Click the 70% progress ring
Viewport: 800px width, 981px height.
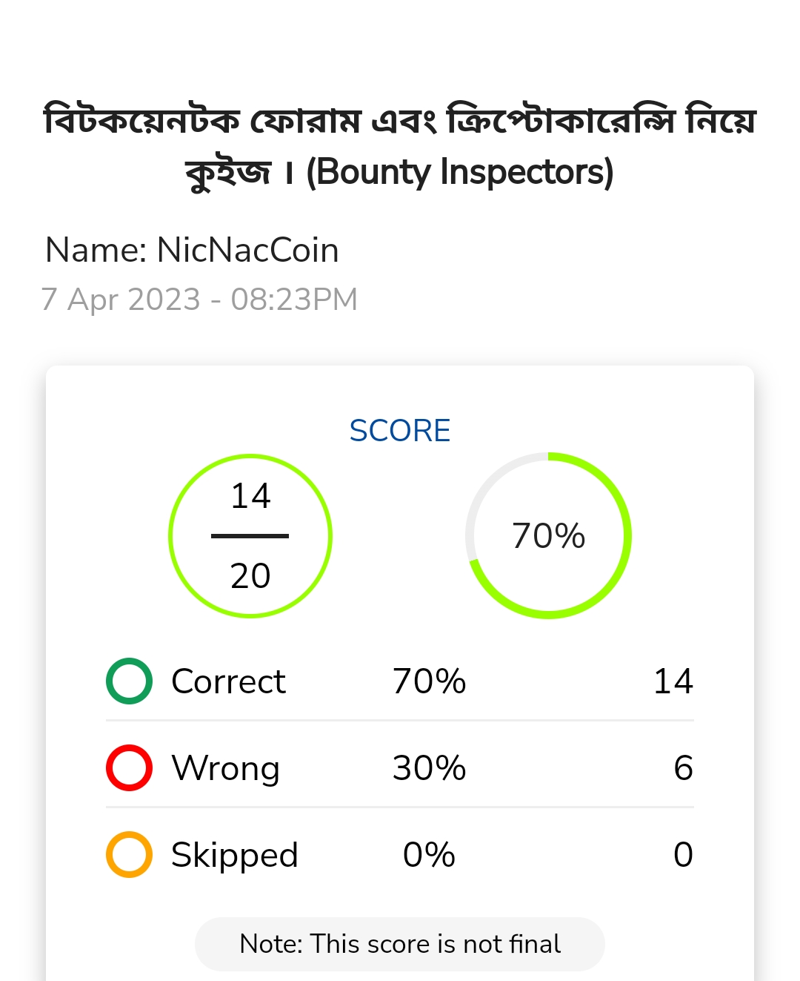(x=548, y=535)
